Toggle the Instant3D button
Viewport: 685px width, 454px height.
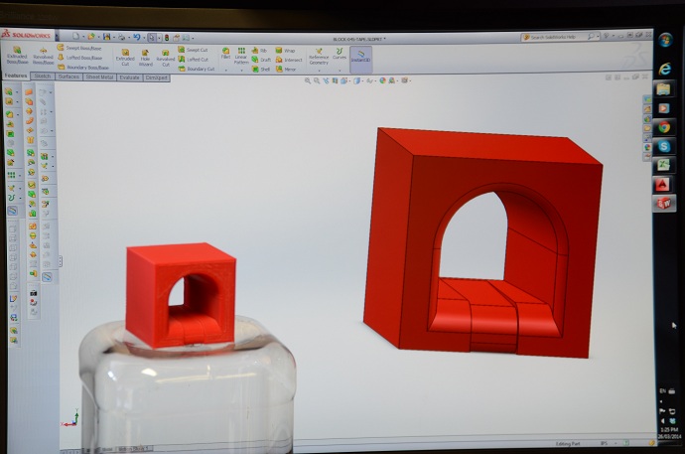point(360,60)
